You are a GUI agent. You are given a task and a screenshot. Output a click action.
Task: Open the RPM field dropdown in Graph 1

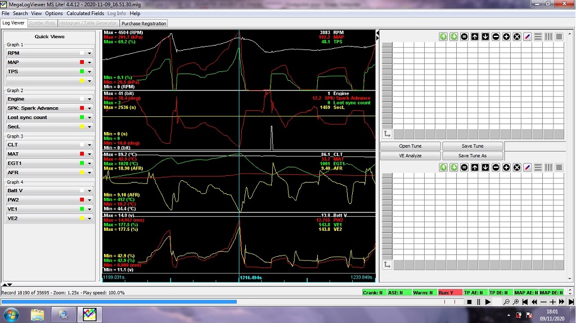click(x=89, y=53)
